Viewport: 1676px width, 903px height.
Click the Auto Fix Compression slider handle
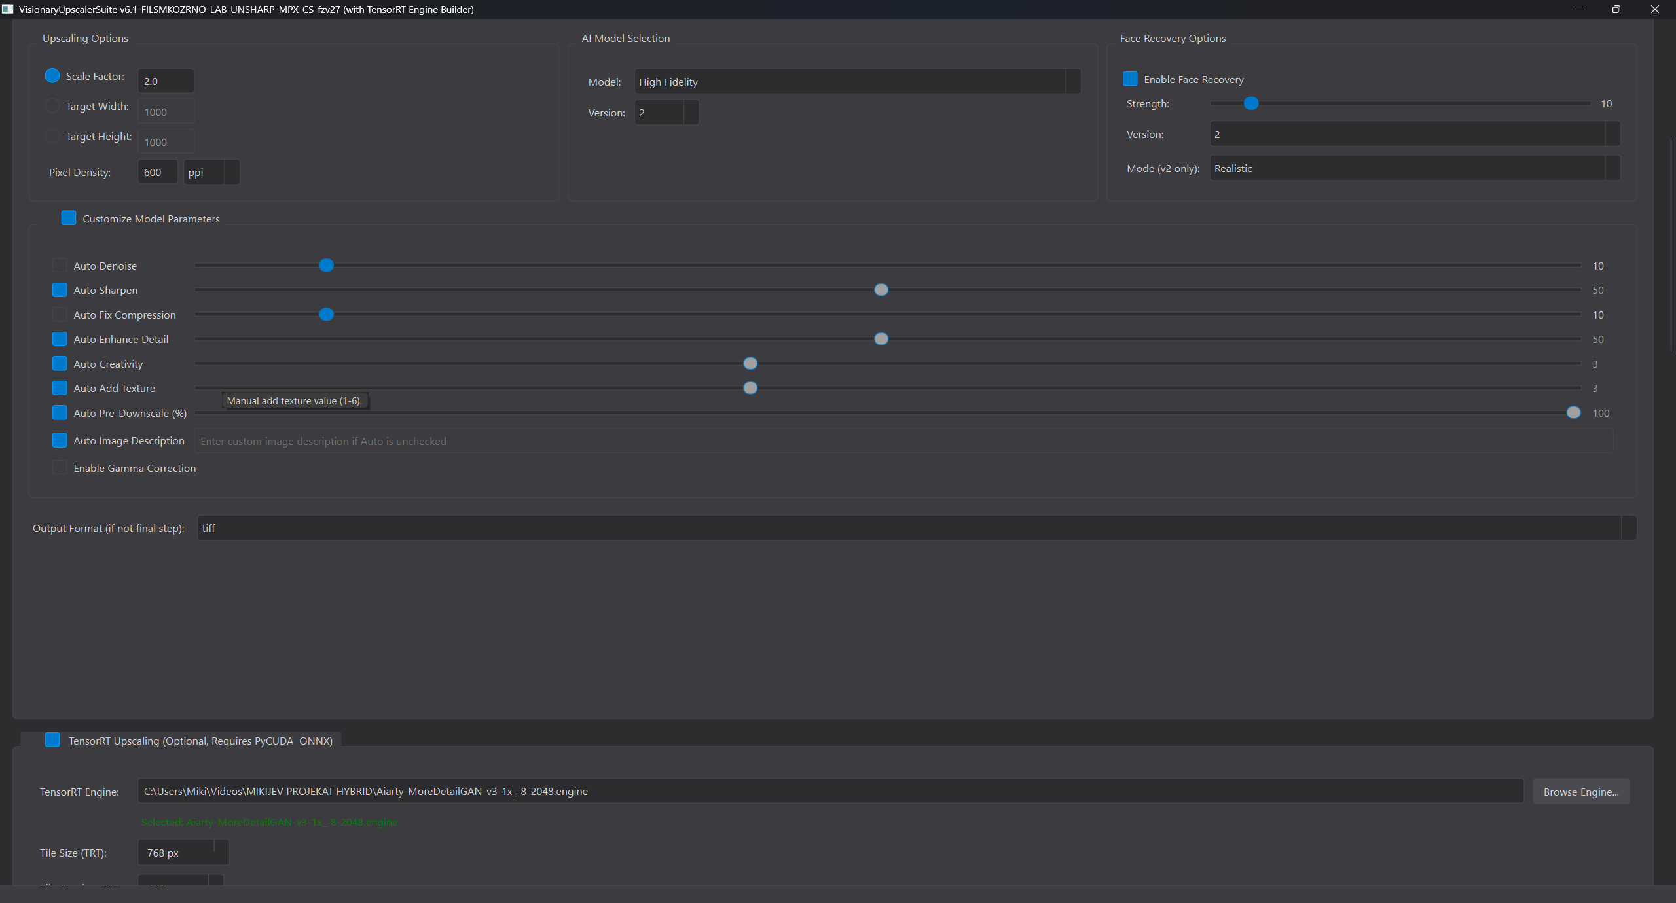tap(326, 315)
